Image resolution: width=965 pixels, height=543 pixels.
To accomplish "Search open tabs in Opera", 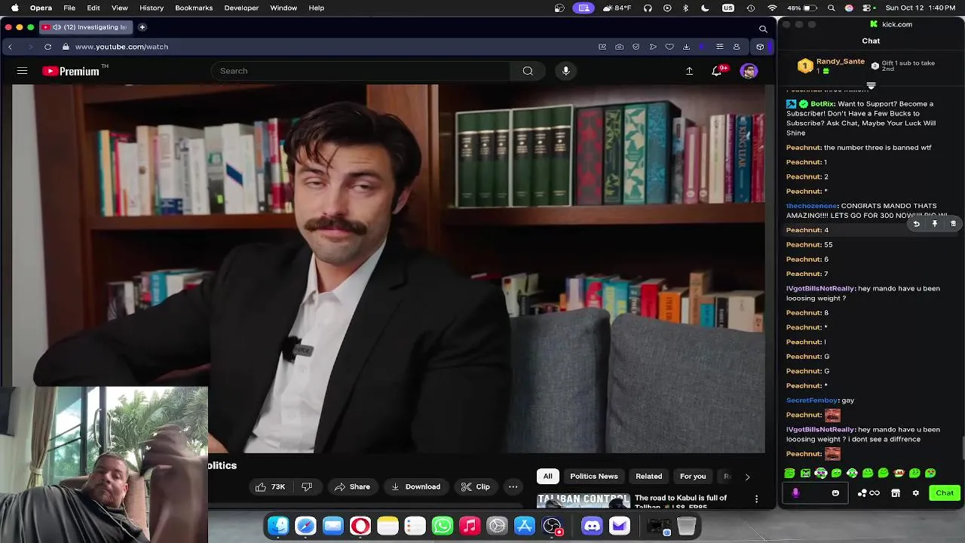I will click(x=763, y=29).
